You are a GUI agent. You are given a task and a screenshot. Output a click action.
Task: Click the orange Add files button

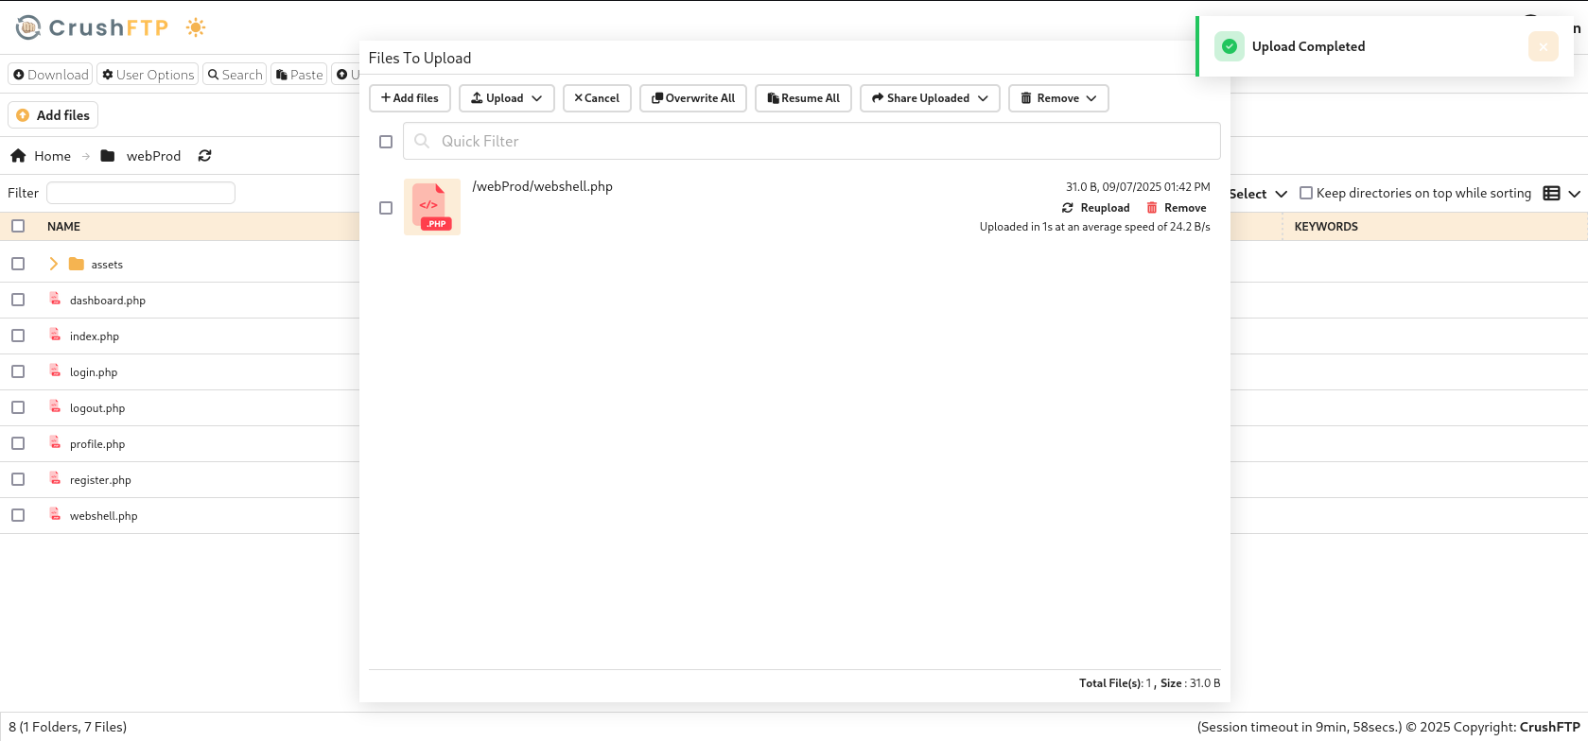tap(53, 115)
